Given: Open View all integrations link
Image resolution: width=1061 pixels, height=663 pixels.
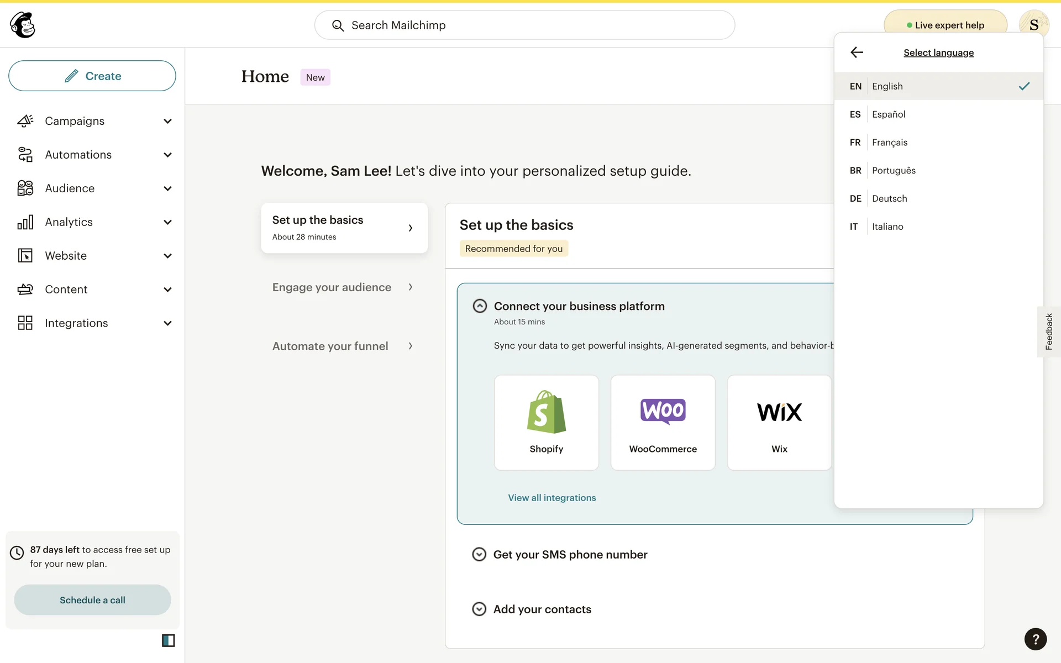Looking at the screenshot, I should click(551, 498).
